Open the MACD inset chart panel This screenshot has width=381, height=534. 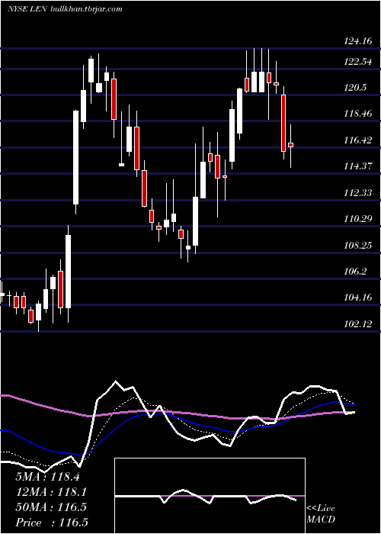210,496
